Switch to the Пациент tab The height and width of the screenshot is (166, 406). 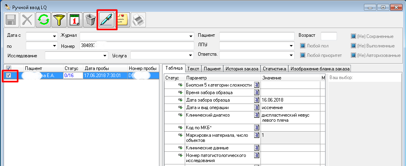pos(212,69)
